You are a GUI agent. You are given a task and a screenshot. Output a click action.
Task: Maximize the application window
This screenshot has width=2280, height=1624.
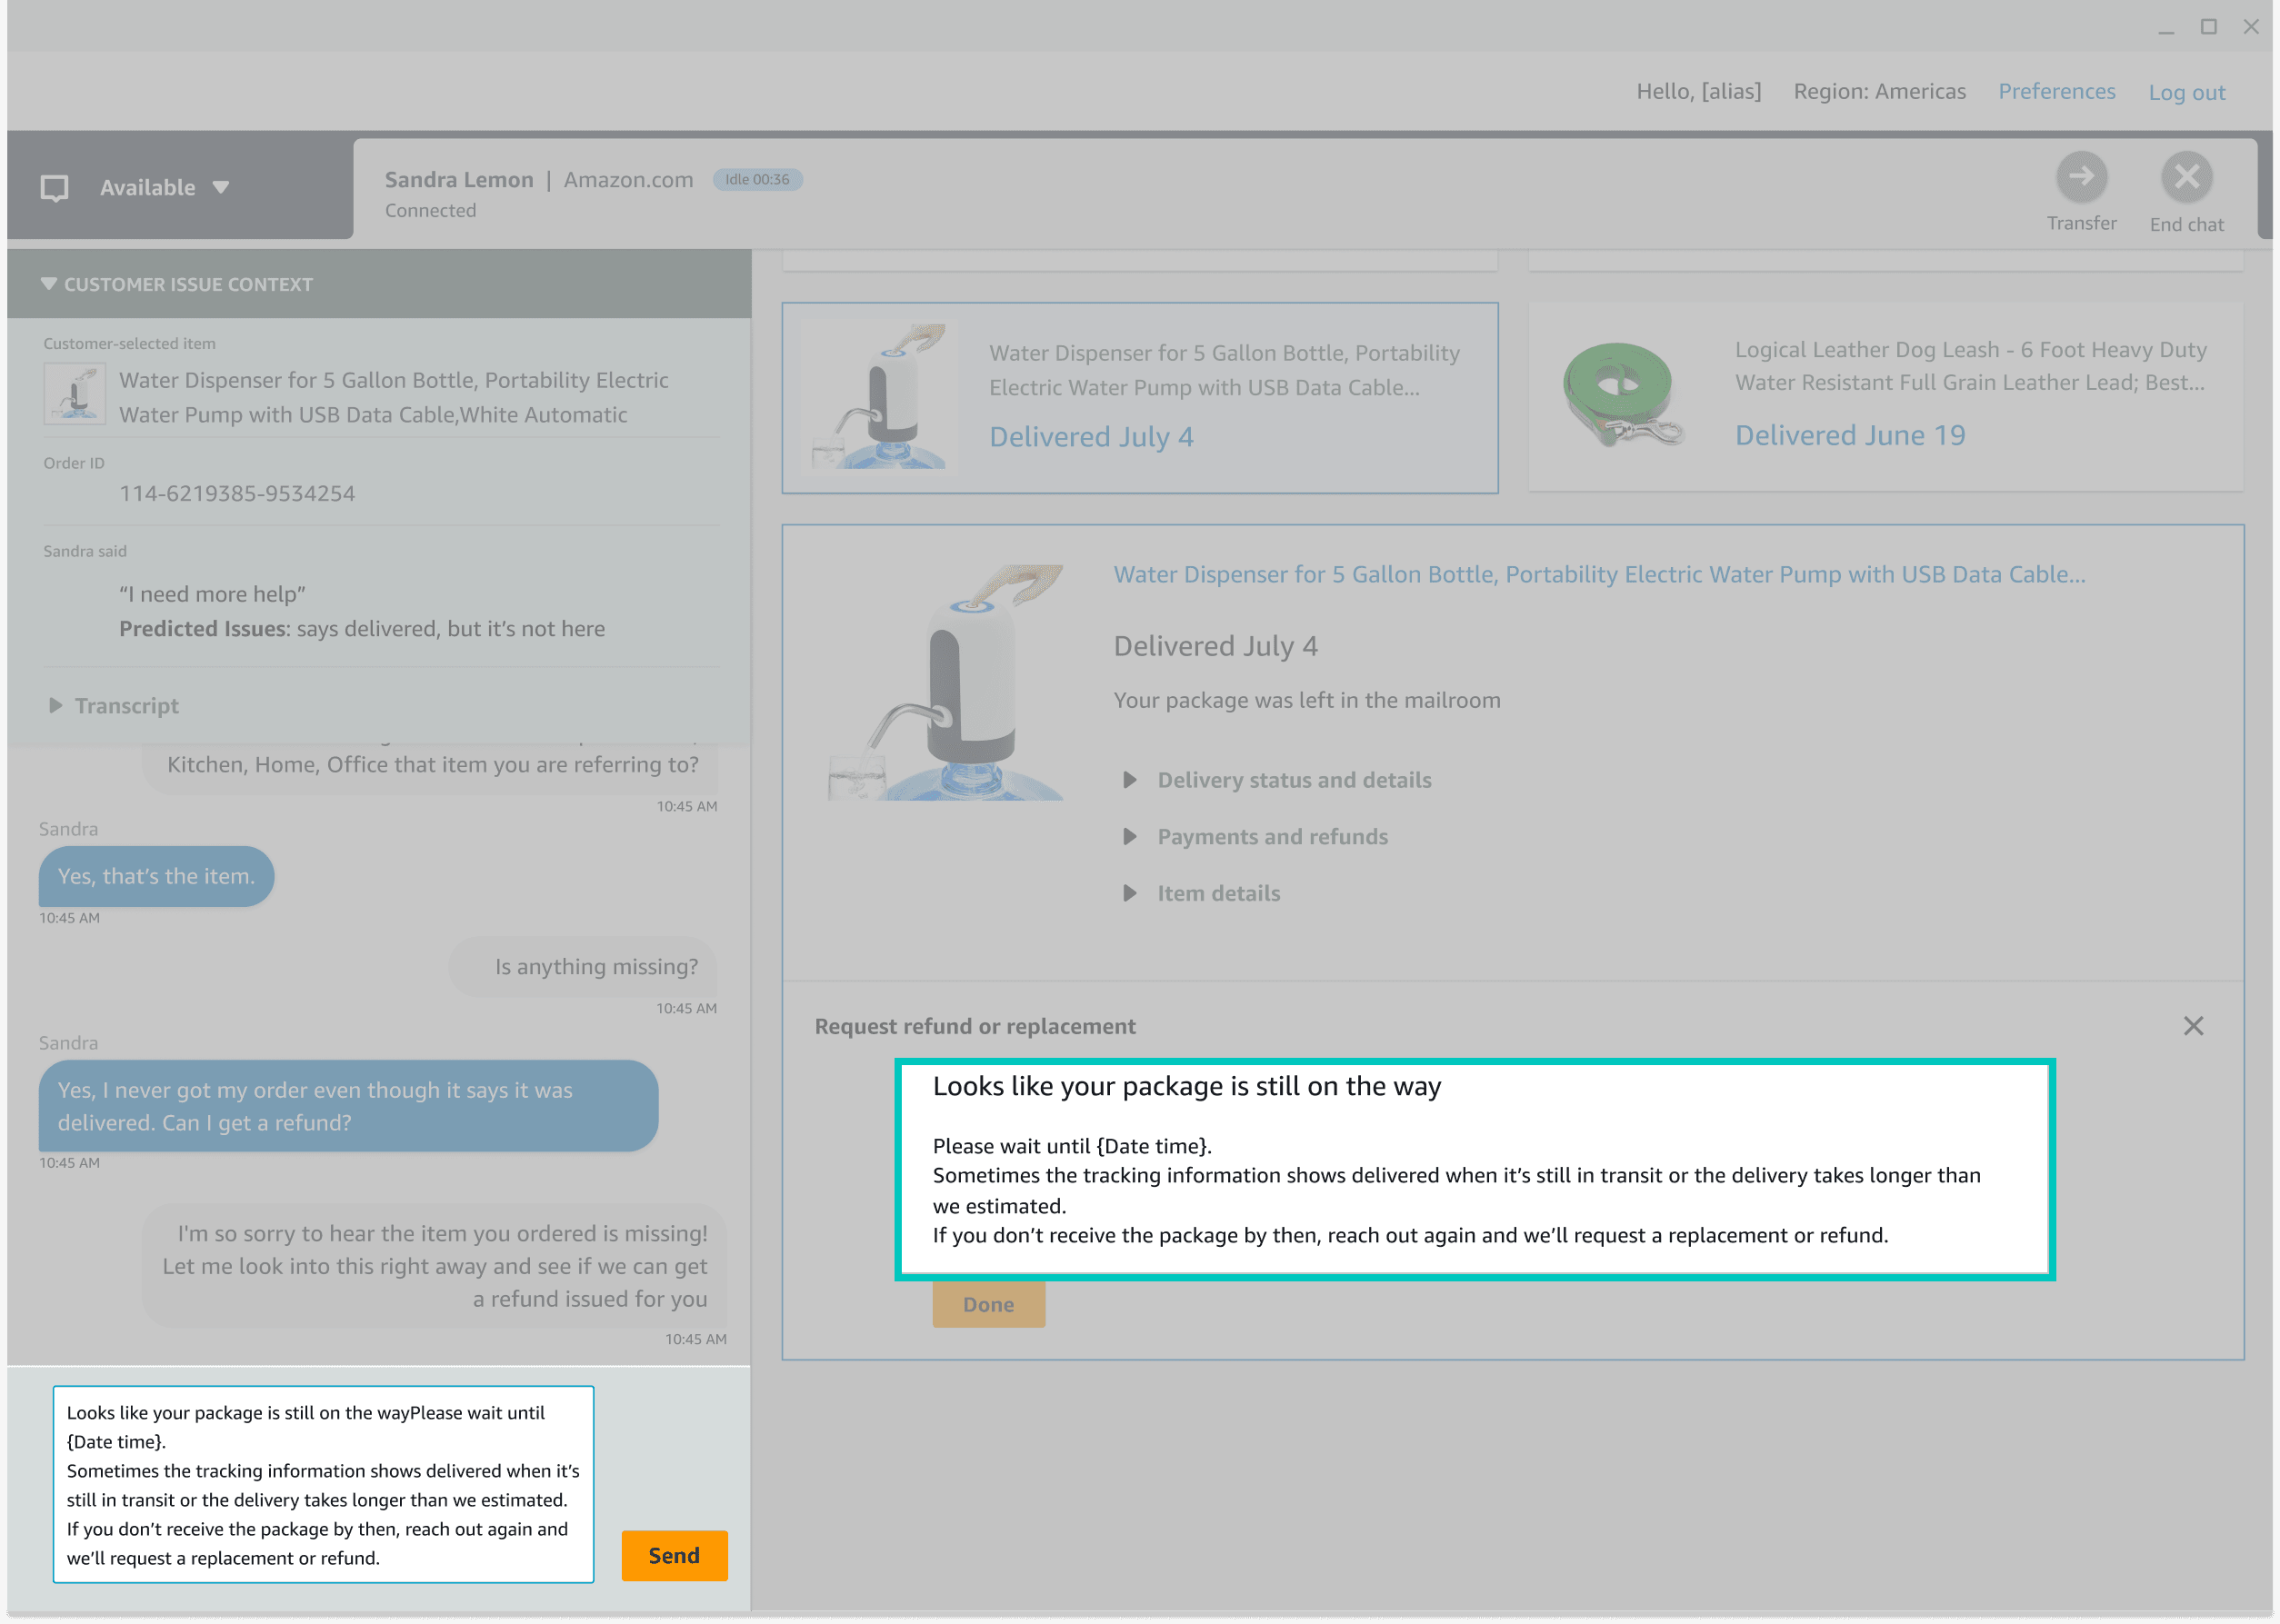pos(2208,27)
